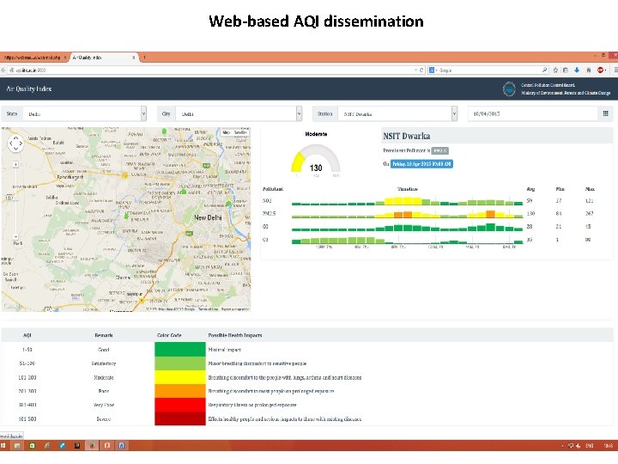Switch map to Satellite view
618x464 pixels.
click(x=240, y=132)
